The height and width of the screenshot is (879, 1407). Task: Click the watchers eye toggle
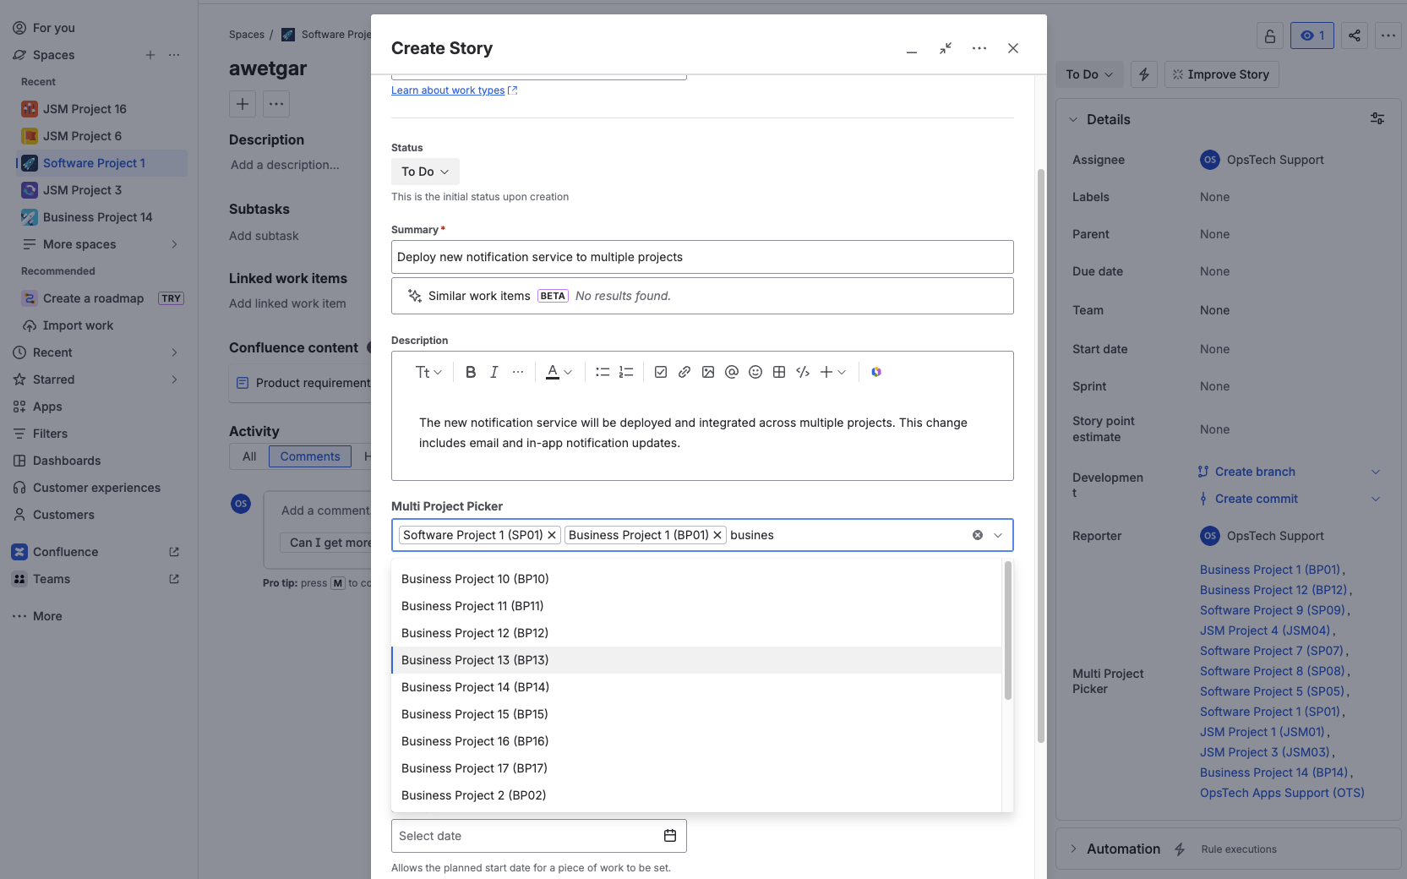1312,35
